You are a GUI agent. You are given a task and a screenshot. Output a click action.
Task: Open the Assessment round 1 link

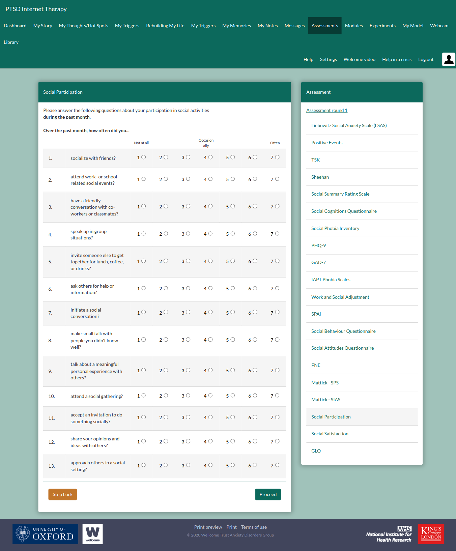[x=326, y=110]
